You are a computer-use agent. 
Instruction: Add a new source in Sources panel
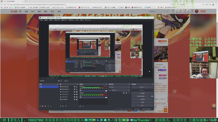[x=60, y=106]
